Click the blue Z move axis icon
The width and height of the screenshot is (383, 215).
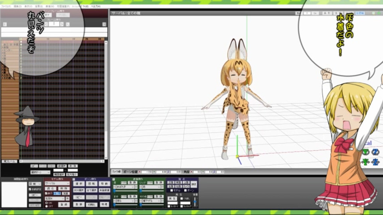point(375,162)
